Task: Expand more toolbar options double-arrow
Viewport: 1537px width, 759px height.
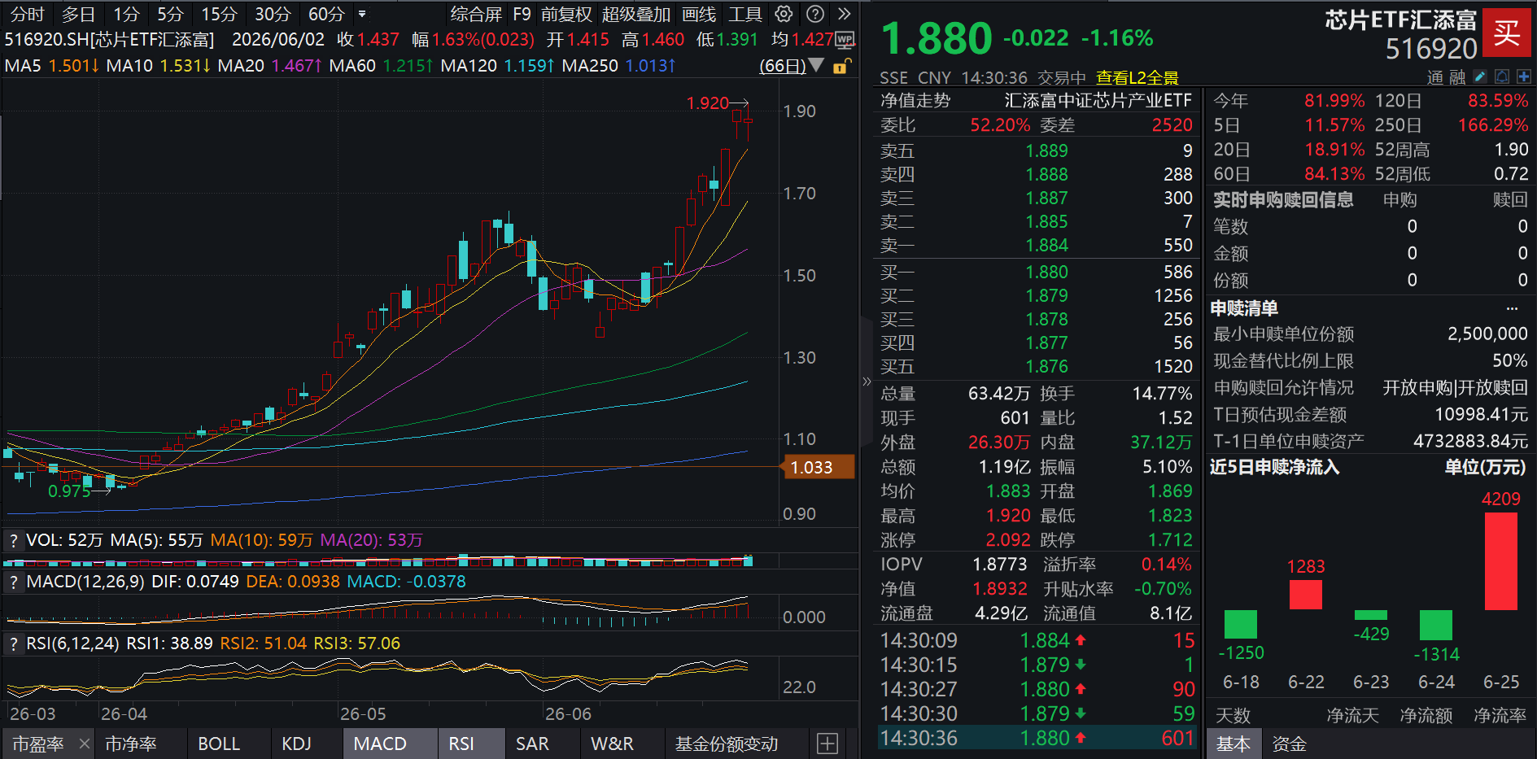Action: [844, 14]
